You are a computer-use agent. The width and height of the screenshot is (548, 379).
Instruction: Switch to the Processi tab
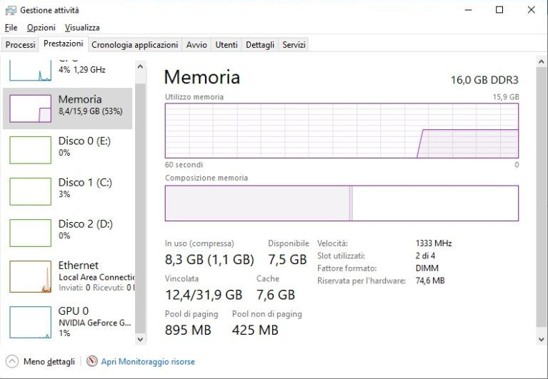[x=20, y=44]
